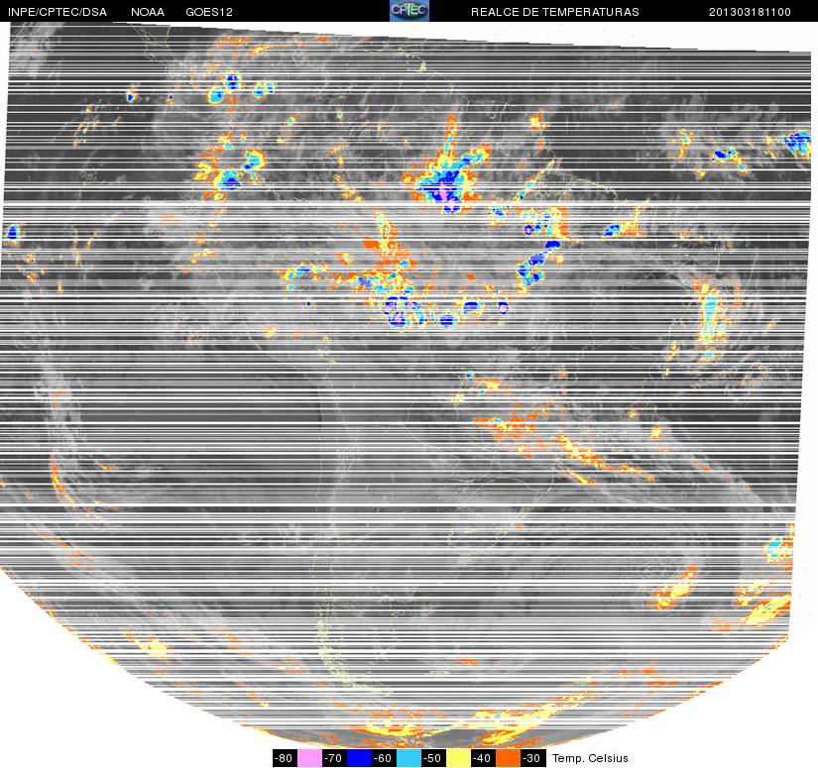Click the -30 legend label
The height and width of the screenshot is (768, 818).
(533, 758)
